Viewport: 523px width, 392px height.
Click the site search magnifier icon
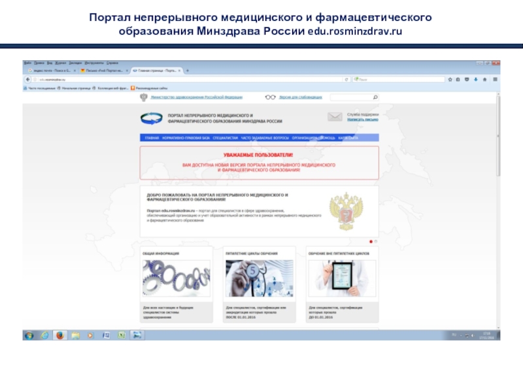tap(375, 97)
